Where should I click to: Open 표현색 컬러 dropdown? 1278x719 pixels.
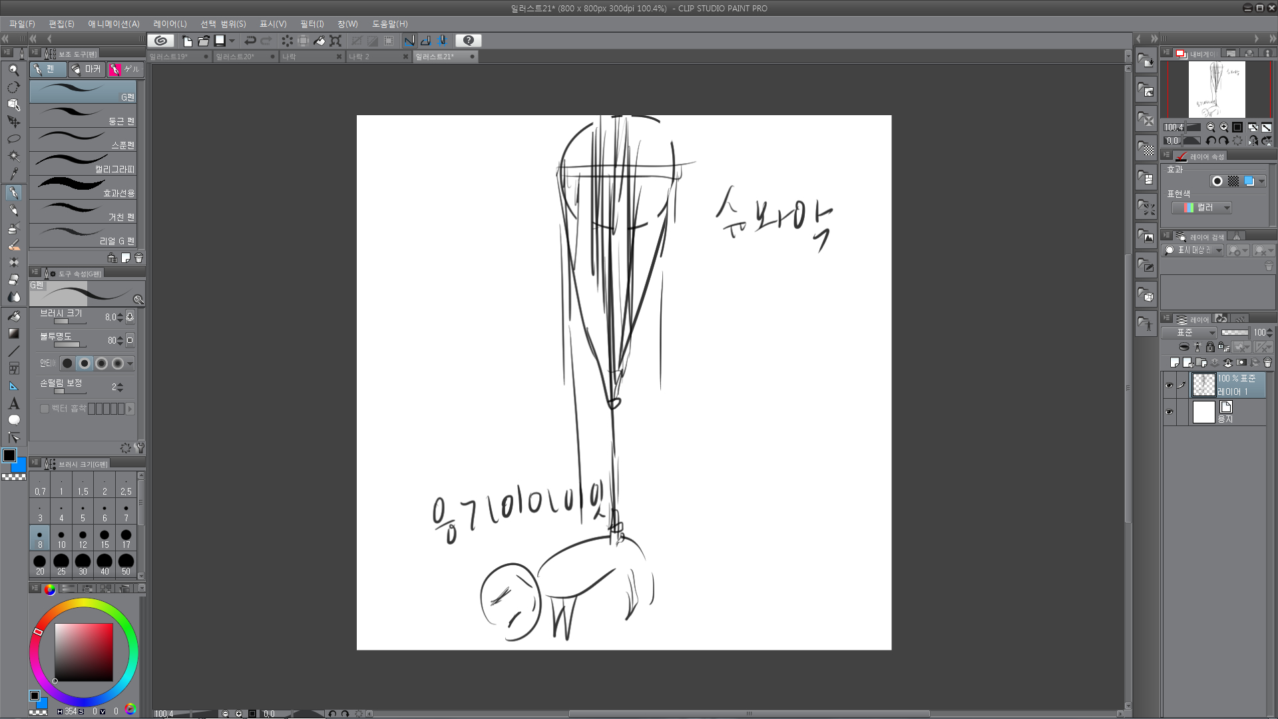click(1201, 208)
